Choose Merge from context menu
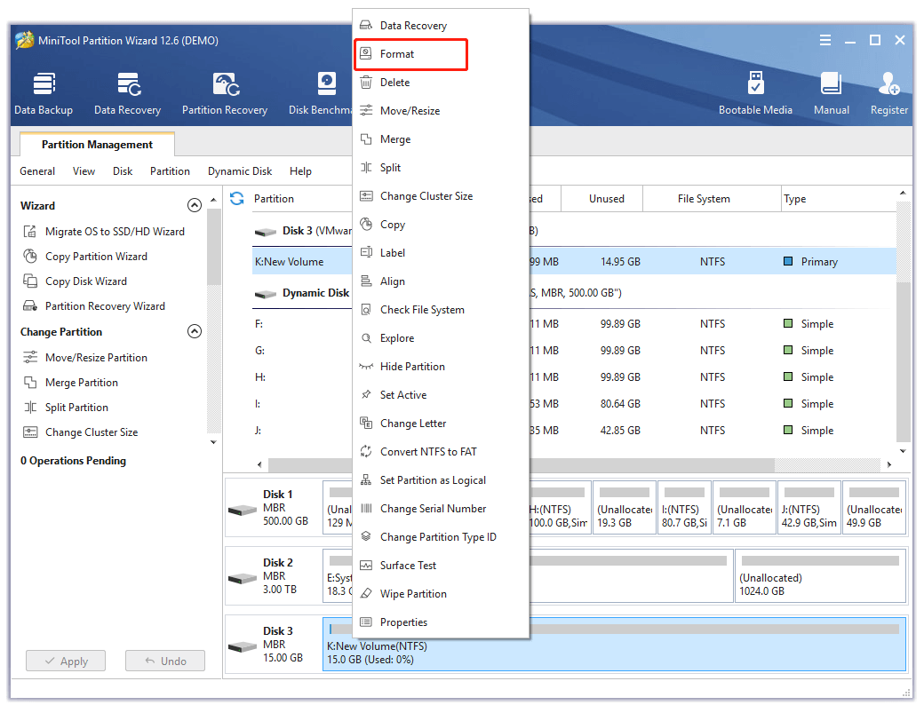Image resolution: width=924 pixels, height=705 pixels. tap(441, 139)
